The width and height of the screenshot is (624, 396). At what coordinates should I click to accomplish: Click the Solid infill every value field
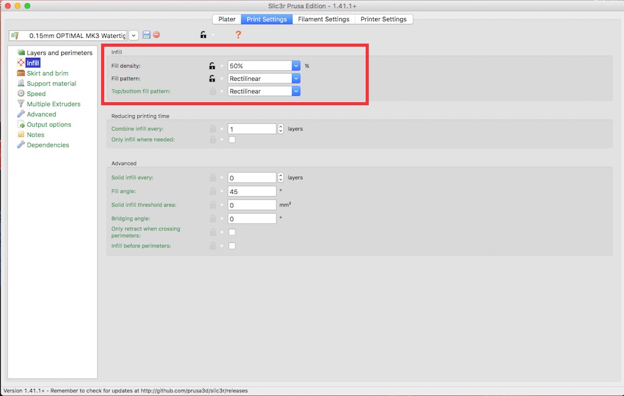252,177
